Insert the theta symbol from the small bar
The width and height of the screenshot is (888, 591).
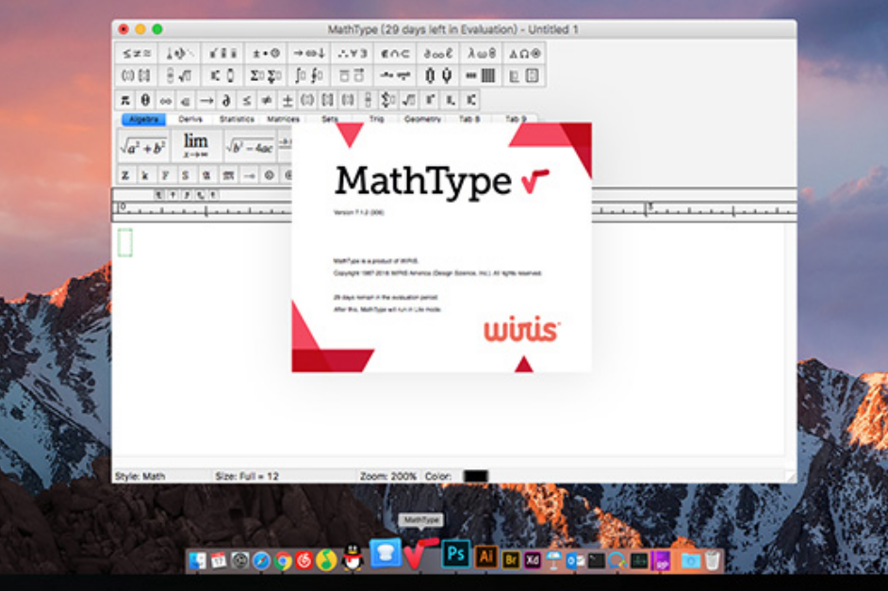pos(145,100)
